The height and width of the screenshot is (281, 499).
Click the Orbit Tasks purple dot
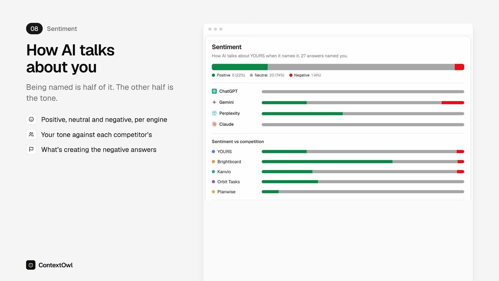pyautogui.click(x=213, y=182)
